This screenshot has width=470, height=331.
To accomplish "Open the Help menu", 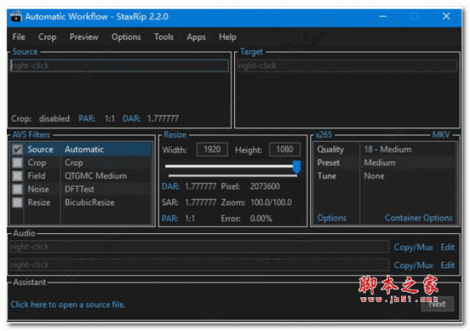I will point(227,37).
